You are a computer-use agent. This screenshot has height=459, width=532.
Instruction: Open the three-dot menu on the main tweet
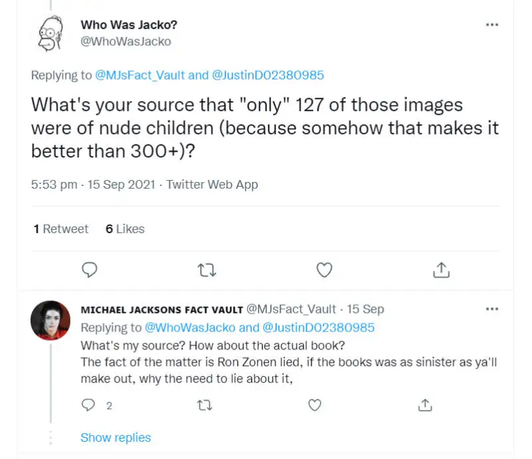point(492,25)
